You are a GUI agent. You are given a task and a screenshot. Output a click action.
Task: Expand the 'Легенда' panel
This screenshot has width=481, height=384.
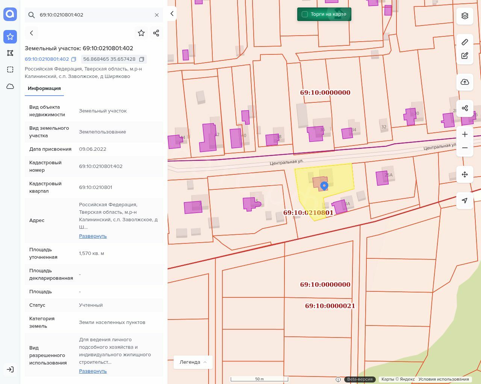pos(193,362)
